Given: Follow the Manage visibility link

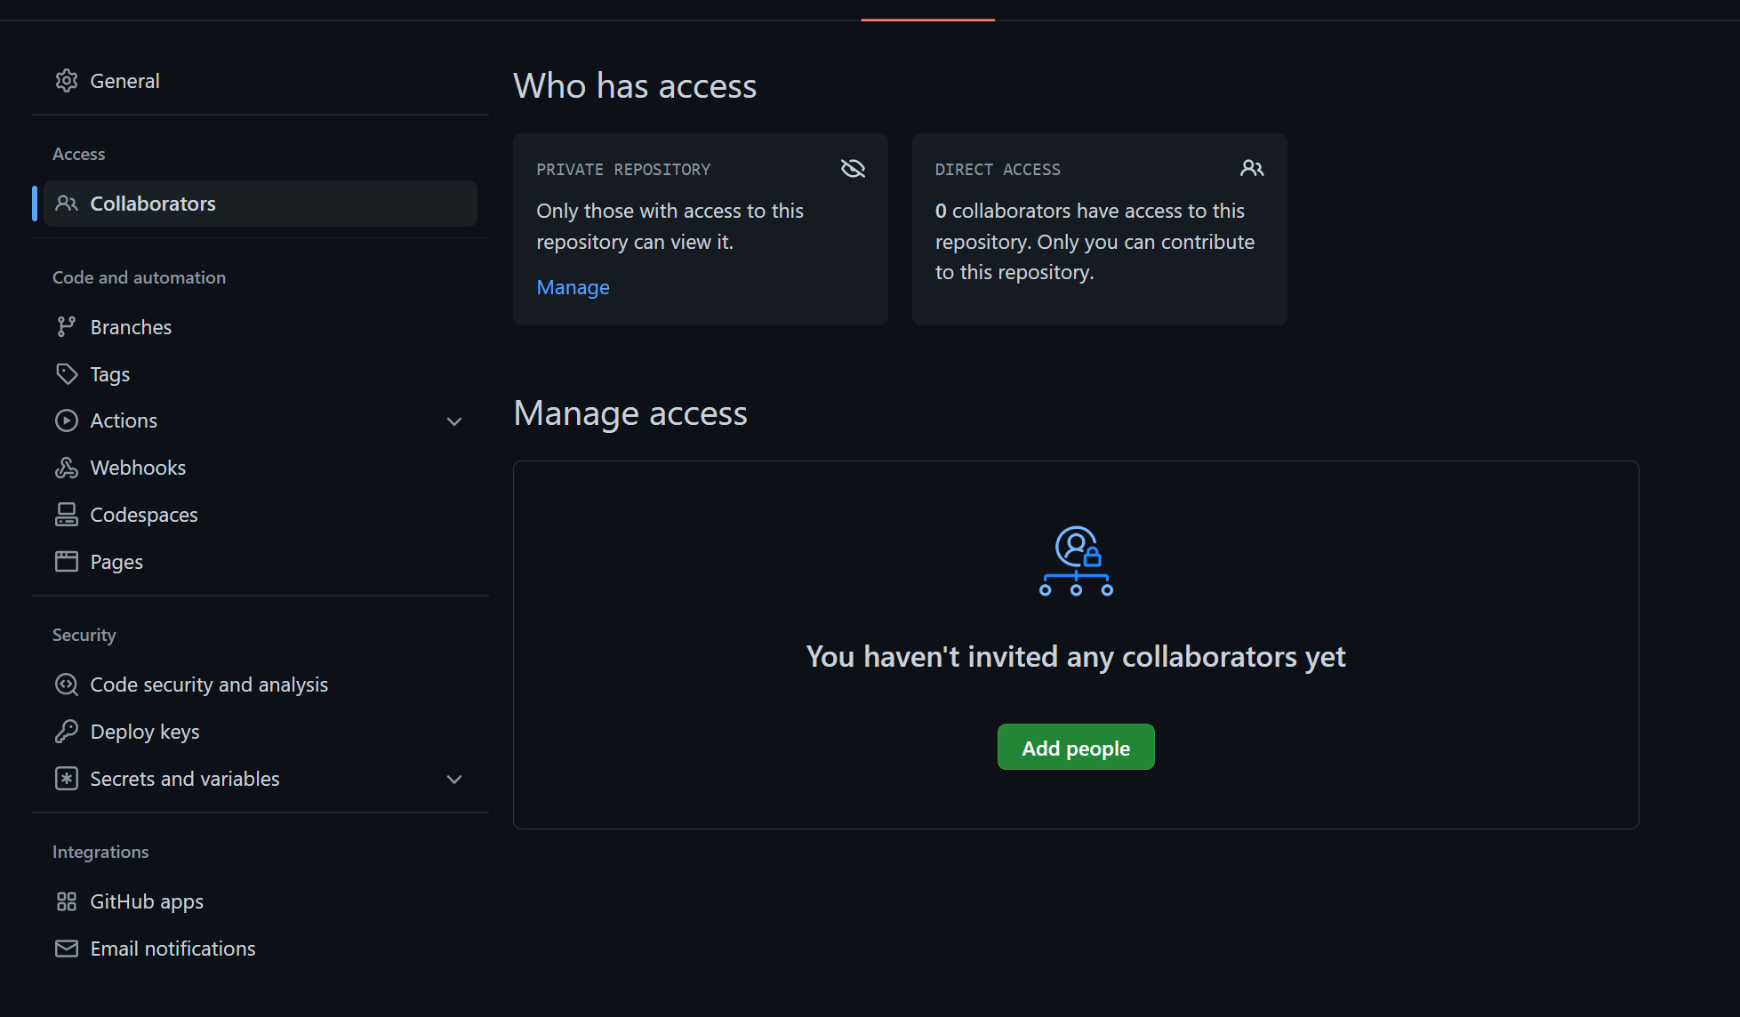Looking at the screenshot, I should point(573,287).
